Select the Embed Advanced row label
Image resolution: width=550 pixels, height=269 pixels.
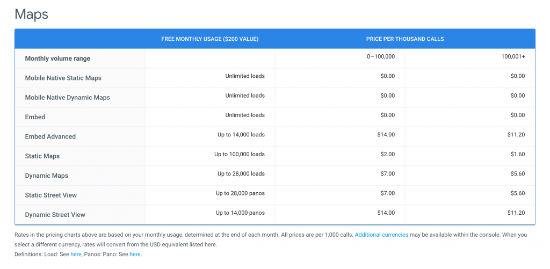tap(50, 136)
